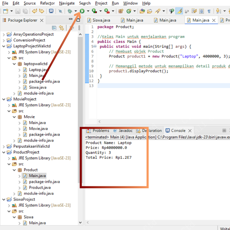Image resolution: width=230 pixels, height=230 pixels.
Task: Click the Run Last Tool (external tools) icon
Action: tap(106, 11)
